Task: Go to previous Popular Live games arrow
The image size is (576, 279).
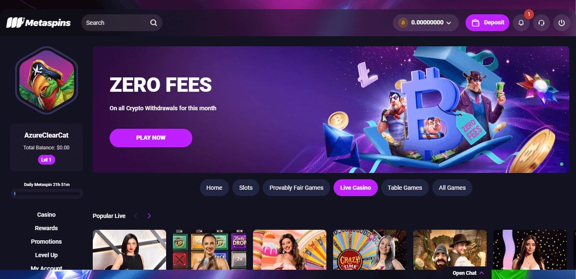Action: [x=136, y=216]
